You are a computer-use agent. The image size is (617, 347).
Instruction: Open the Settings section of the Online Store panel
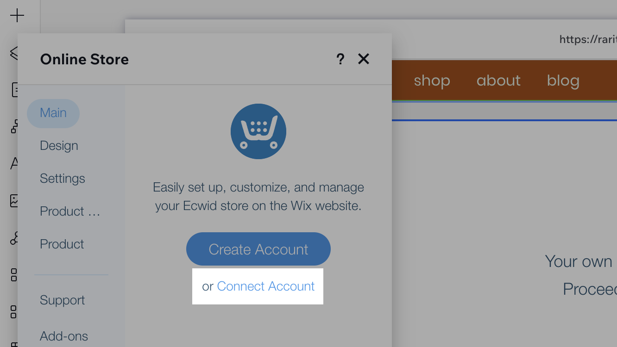(x=63, y=178)
